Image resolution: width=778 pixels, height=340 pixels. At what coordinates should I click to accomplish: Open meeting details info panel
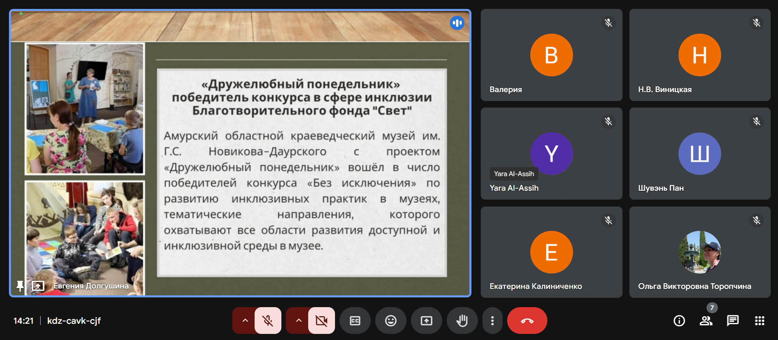coord(679,321)
